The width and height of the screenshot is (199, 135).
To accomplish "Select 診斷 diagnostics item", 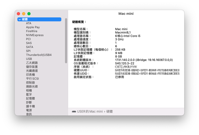I will point(29,102).
